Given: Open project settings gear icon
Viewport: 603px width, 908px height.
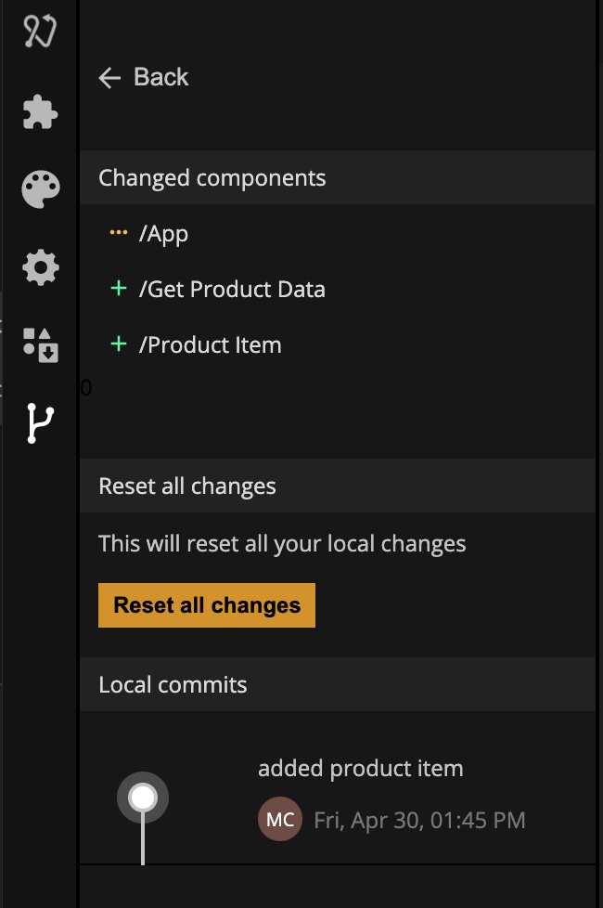Looking at the screenshot, I should tap(41, 267).
